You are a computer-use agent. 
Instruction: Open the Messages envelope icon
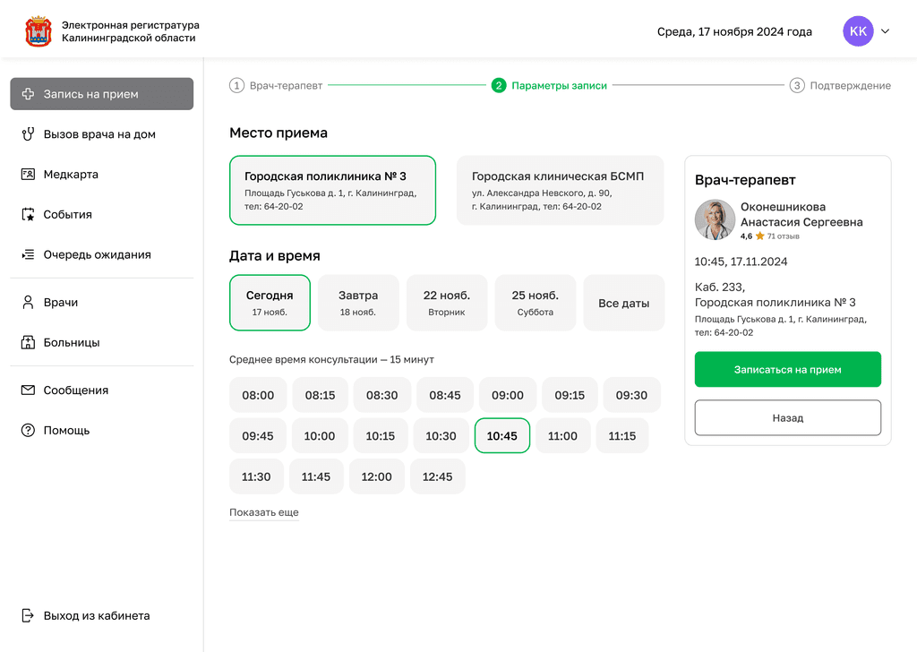pos(28,390)
